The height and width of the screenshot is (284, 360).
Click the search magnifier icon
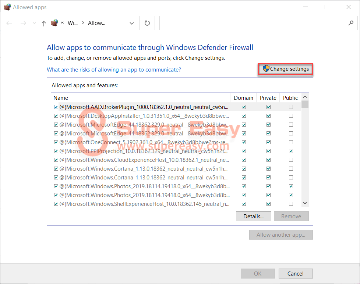click(x=351, y=23)
